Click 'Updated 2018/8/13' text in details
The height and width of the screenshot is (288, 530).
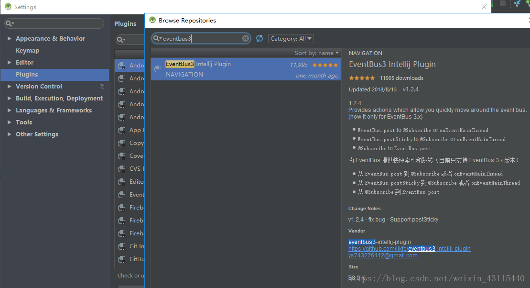pyautogui.click(x=373, y=89)
